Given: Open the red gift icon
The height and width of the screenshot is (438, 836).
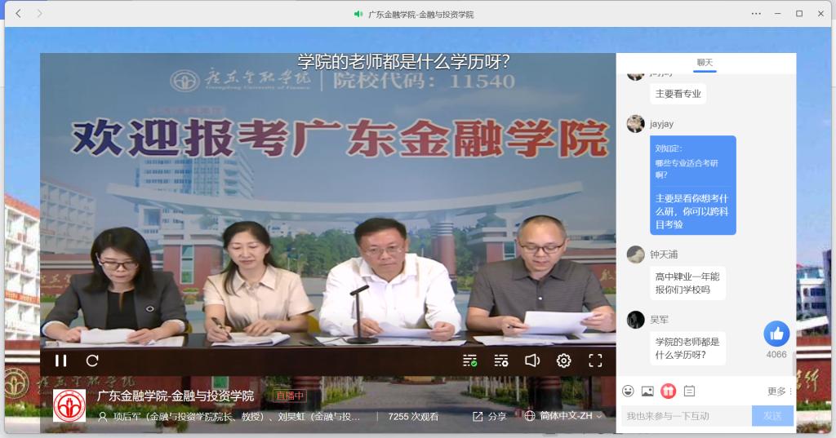Looking at the screenshot, I should [668, 392].
